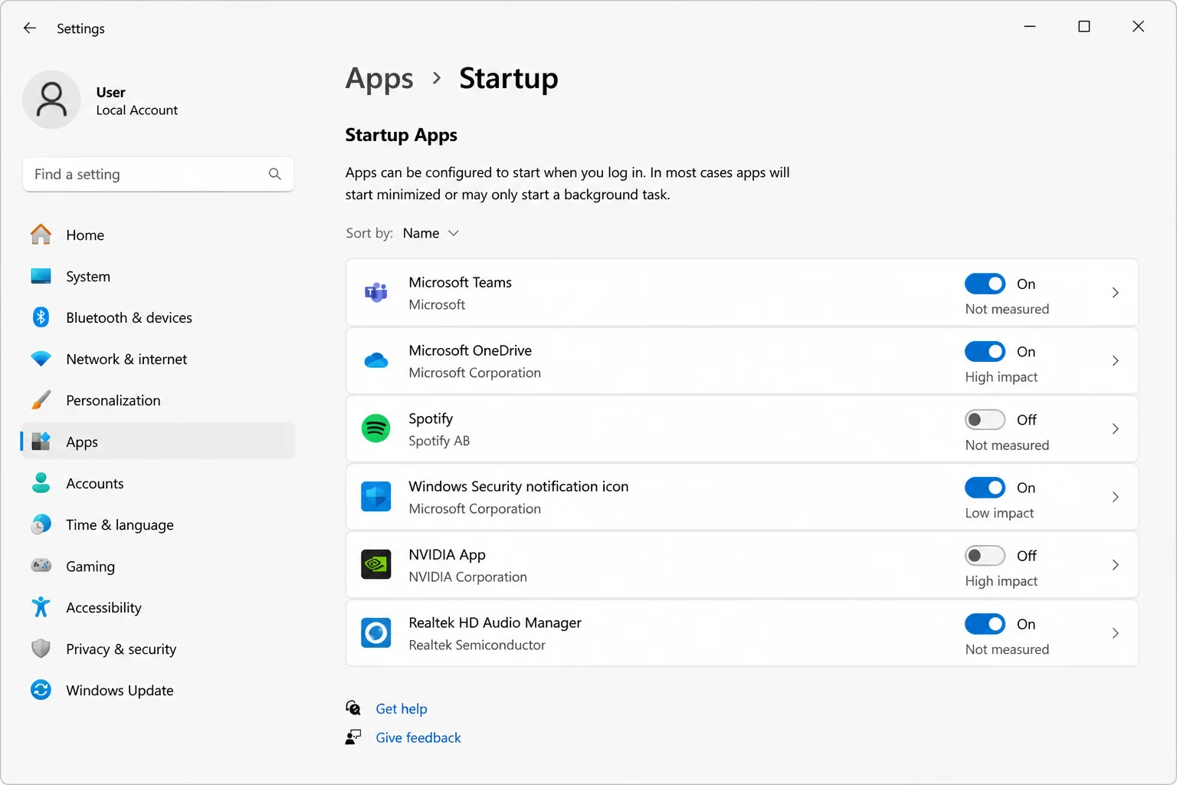Go back to Apps breadcrumb
This screenshot has height=785, width=1177.
379,79
